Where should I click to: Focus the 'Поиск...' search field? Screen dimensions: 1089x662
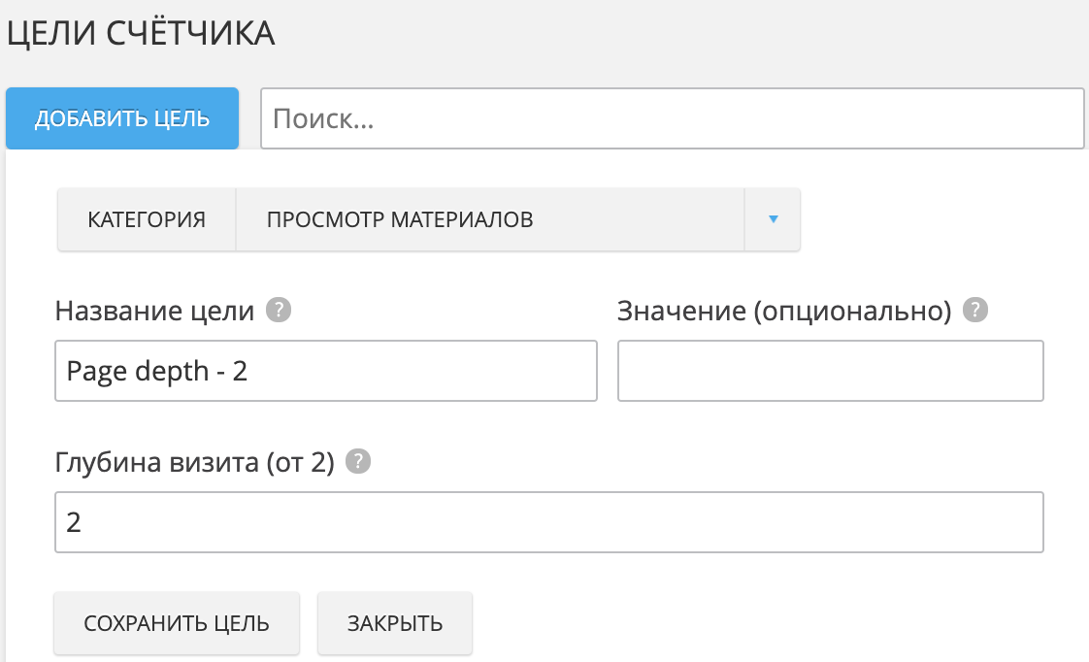coord(672,119)
